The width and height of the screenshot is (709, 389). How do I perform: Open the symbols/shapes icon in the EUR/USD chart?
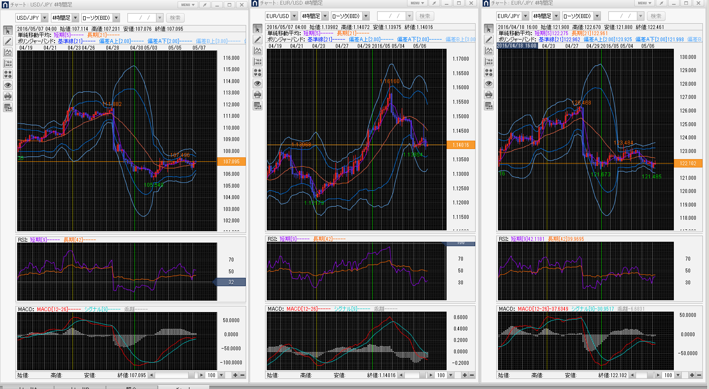point(258,73)
